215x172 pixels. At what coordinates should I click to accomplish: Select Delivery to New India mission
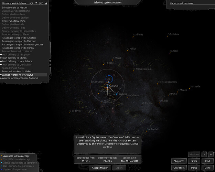pyautogui.click(x=13, y=24)
